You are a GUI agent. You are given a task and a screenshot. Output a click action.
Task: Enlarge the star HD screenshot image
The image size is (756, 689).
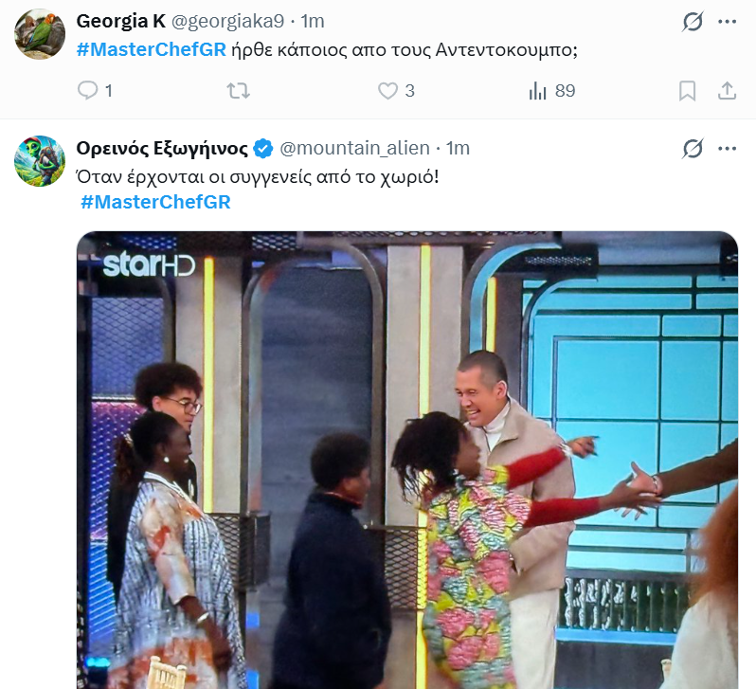point(407,460)
